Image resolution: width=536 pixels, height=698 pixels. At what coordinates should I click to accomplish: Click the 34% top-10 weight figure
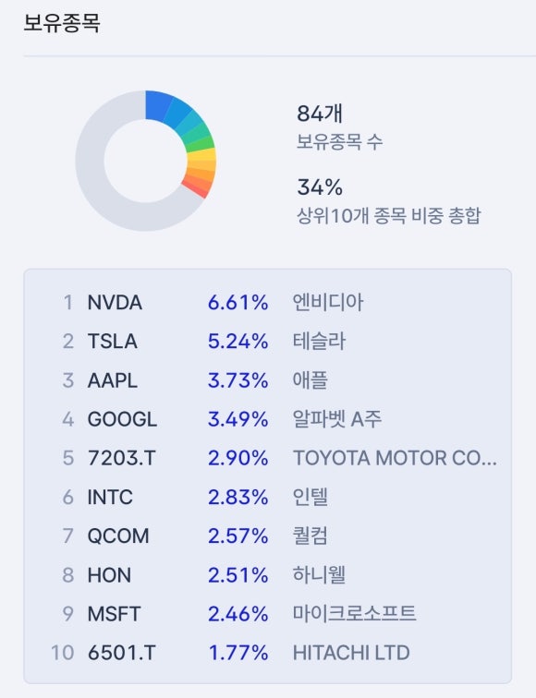point(320,187)
